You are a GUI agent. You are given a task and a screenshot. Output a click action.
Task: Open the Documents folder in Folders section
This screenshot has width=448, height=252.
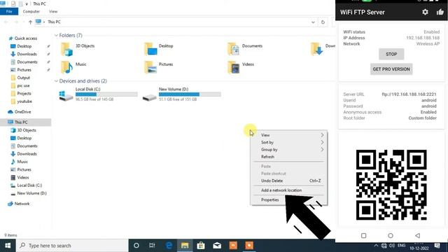[233, 49]
